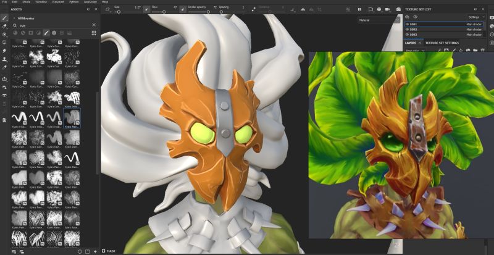Screen dimensions: 494x255
Task: Select texture set 1002
Action: click(443, 29)
